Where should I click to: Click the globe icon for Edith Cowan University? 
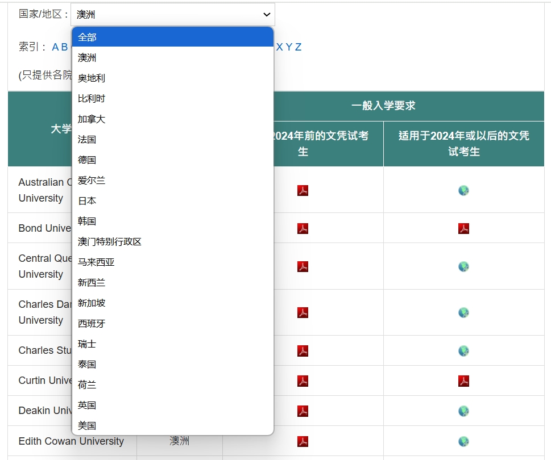tap(463, 441)
